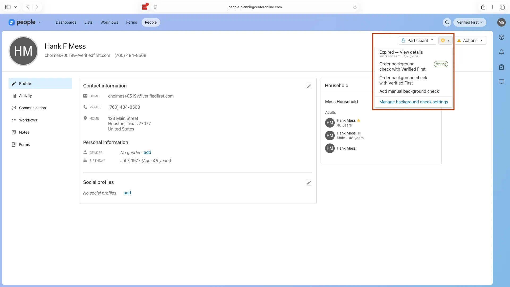Open tasks via the clipboard checkmark icon
The width and height of the screenshot is (510, 287).
(502, 67)
